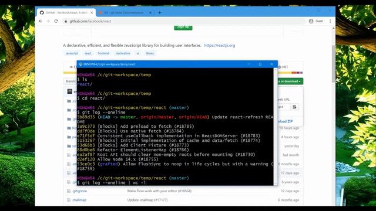
Task: Click the repository language color bar
Action: [x=183, y=73]
